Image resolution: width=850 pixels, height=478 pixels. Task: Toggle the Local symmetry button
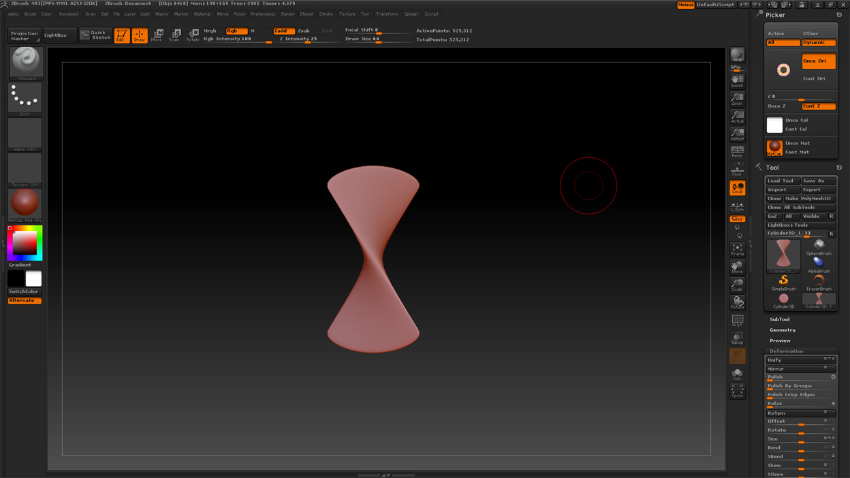click(737, 188)
